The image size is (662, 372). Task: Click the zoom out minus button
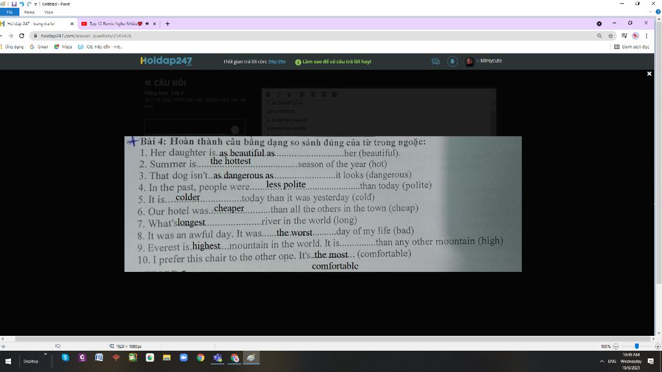[x=615, y=346]
